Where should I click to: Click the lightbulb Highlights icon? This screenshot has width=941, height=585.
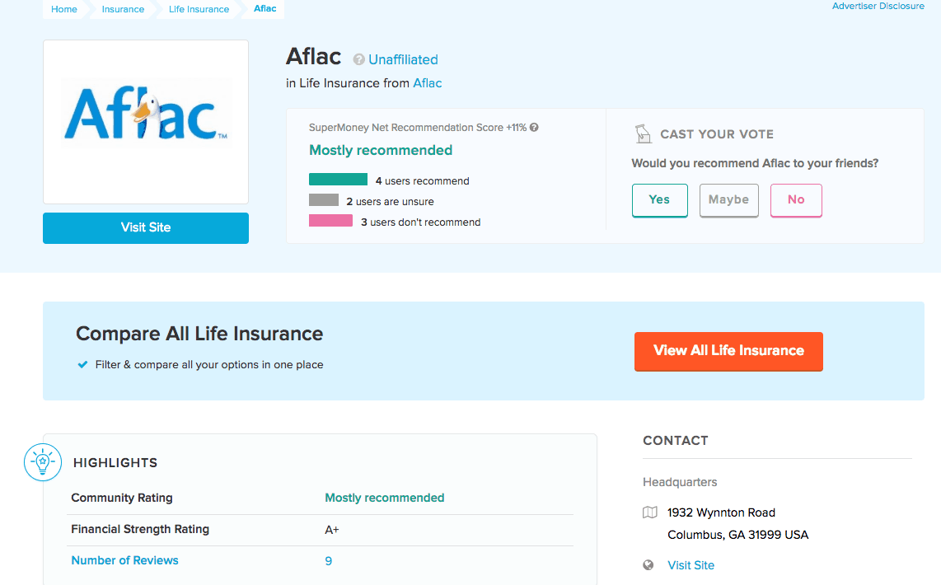(x=42, y=462)
